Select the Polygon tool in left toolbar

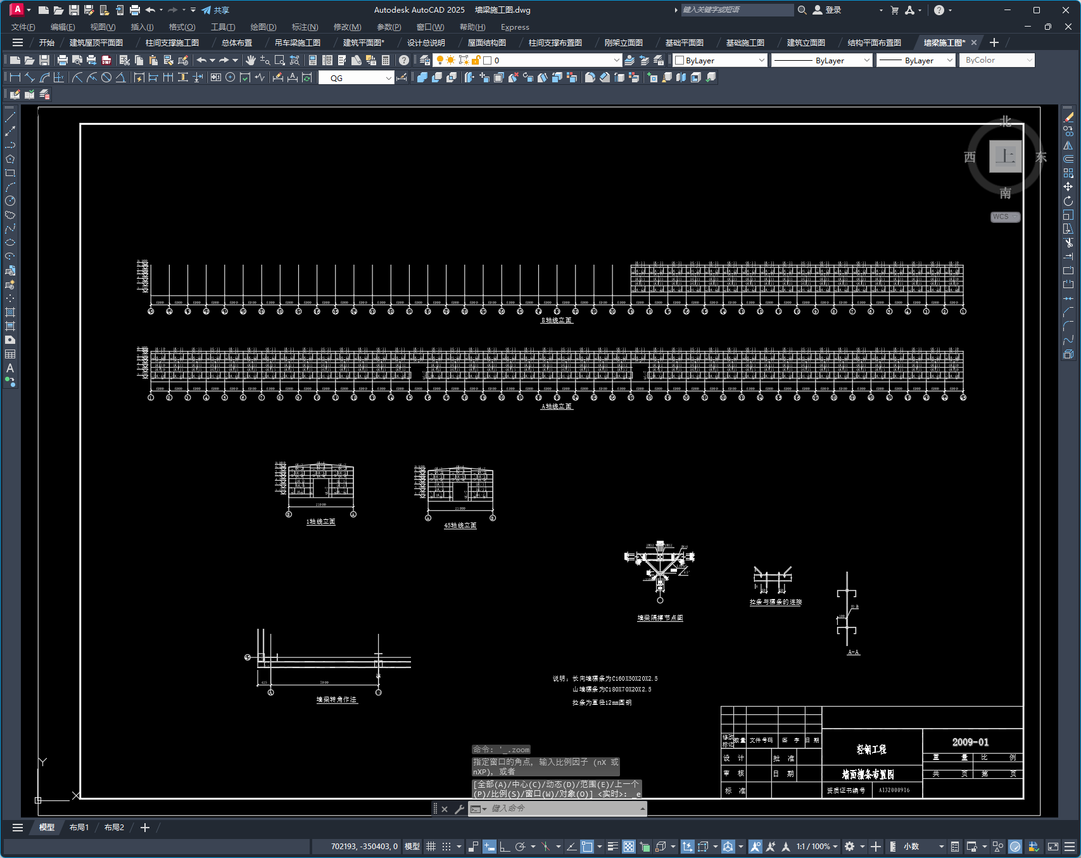pyautogui.click(x=10, y=159)
